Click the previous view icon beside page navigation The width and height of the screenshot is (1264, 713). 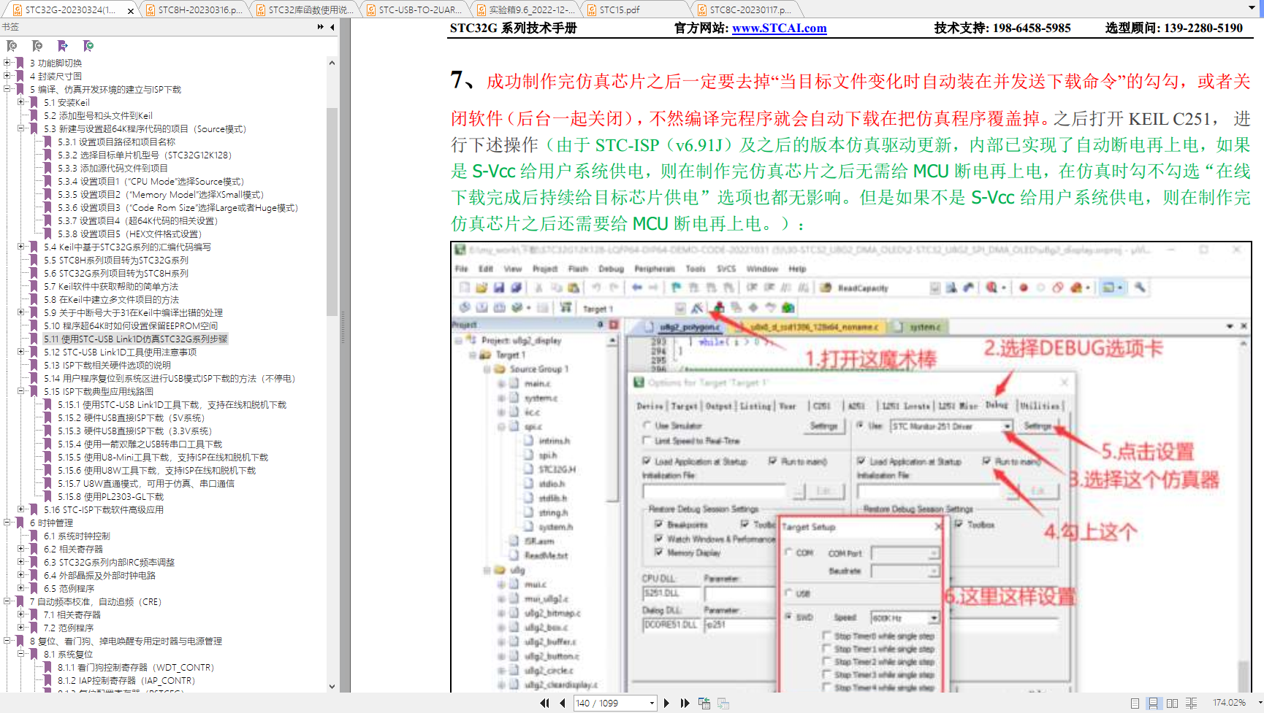704,703
